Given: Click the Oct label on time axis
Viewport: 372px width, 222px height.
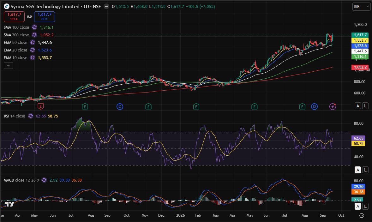Looking at the screenshot, I should [341, 215].
